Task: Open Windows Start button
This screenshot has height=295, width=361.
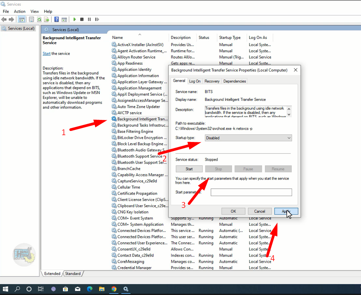Action: [5, 289]
